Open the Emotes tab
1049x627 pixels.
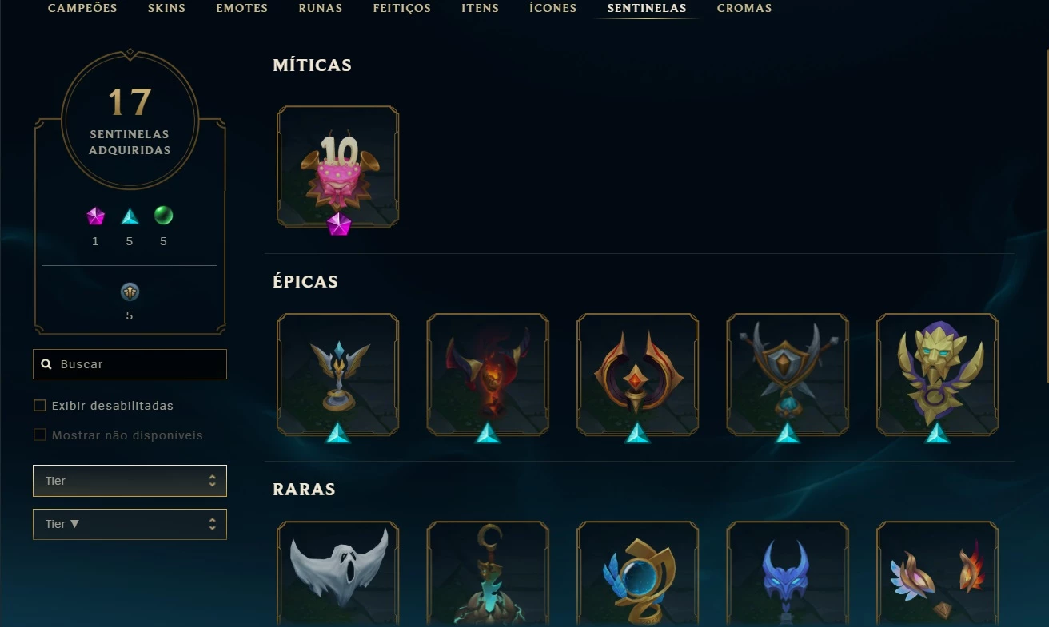tap(241, 8)
